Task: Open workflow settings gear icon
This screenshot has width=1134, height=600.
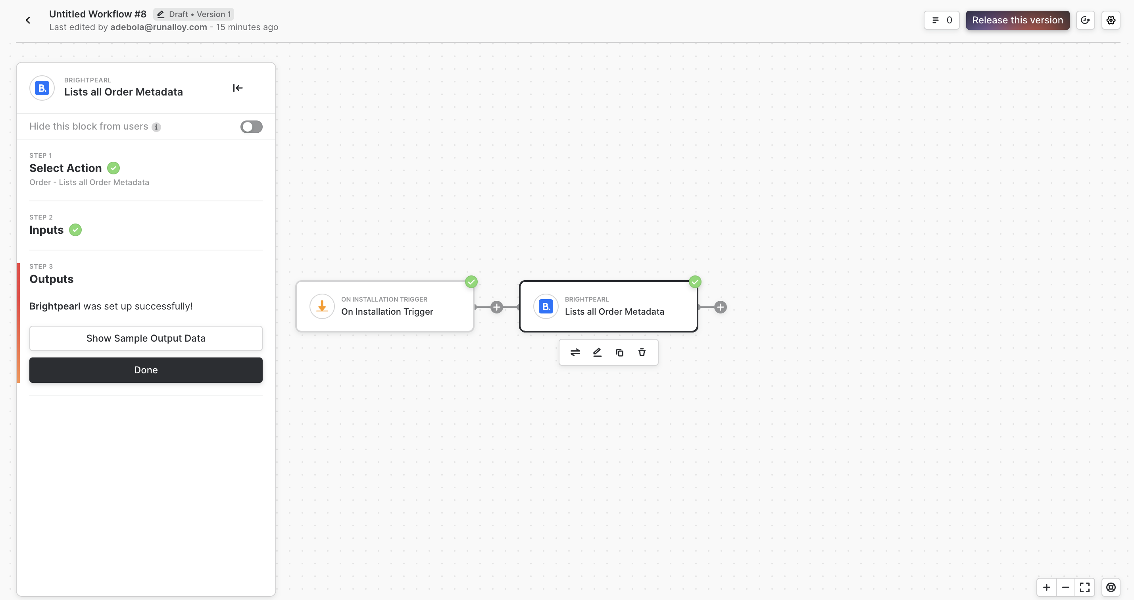Action: click(1111, 20)
